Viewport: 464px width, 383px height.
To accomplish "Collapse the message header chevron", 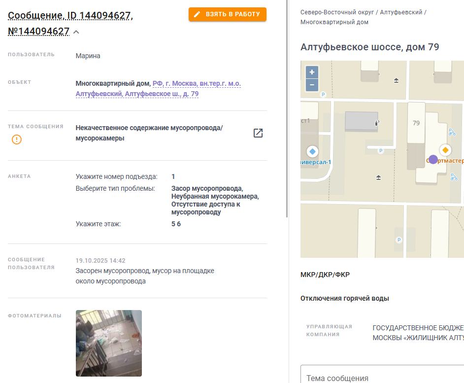I will [x=76, y=32].
